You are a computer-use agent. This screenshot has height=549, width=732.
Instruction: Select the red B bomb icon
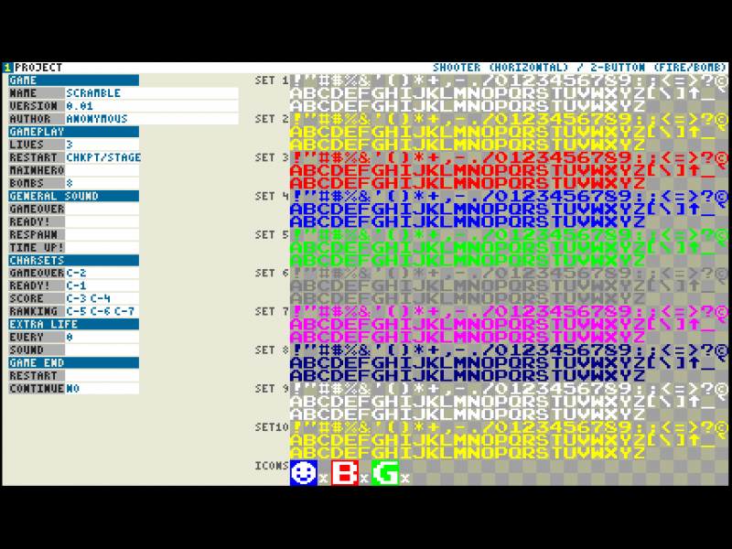344,472
